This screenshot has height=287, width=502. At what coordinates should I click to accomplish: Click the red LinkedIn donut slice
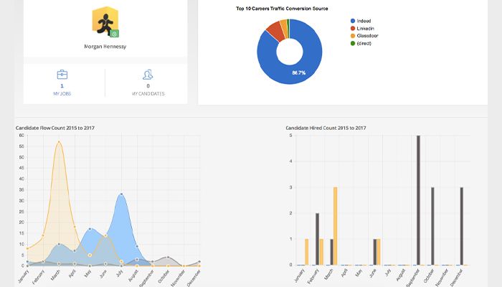coord(275,30)
